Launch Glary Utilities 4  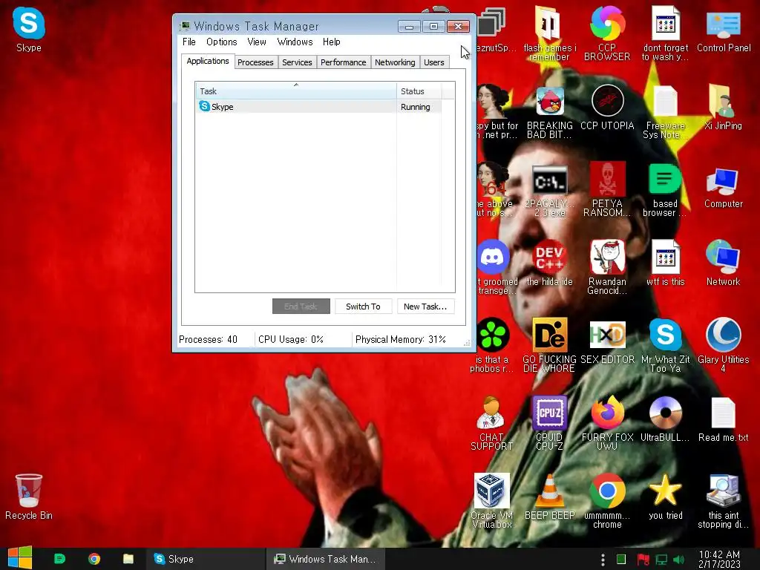pyautogui.click(x=723, y=345)
